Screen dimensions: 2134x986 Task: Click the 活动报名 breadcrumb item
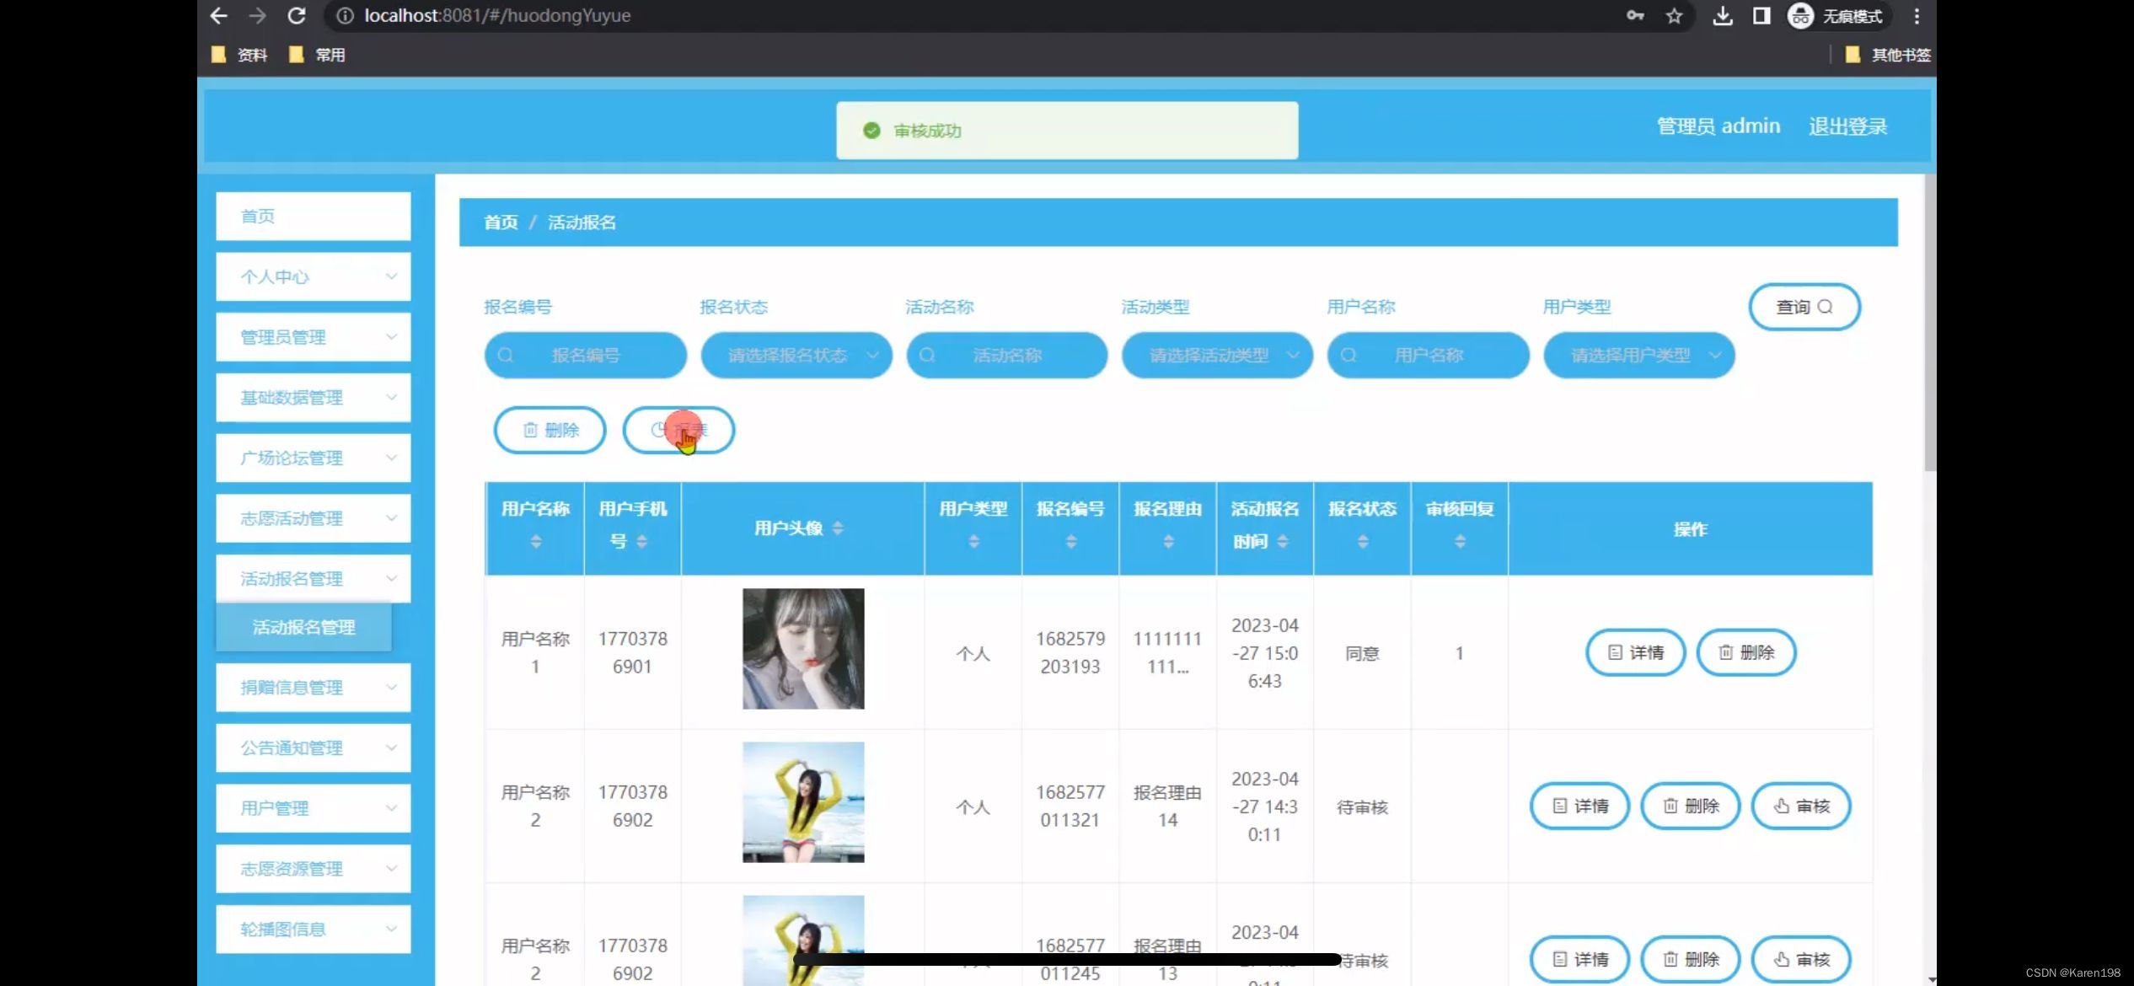click(582, 222)
